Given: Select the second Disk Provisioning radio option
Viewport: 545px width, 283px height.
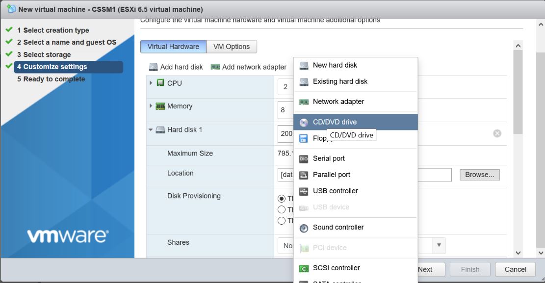Looking at the screenshot, I should coord(282,209).
